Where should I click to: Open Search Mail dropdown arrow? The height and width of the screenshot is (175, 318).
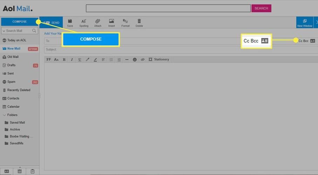pos(4,31)
